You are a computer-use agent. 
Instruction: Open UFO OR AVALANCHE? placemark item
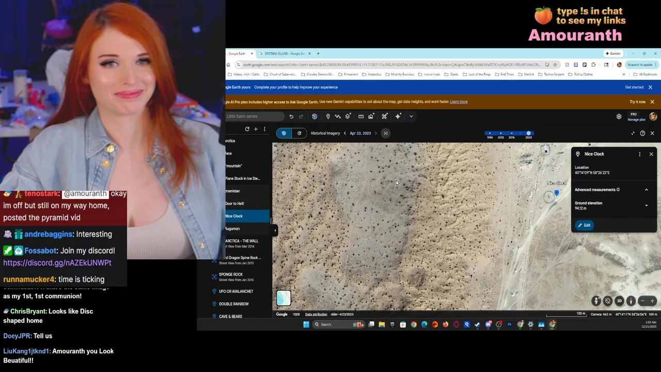[240, 291]
